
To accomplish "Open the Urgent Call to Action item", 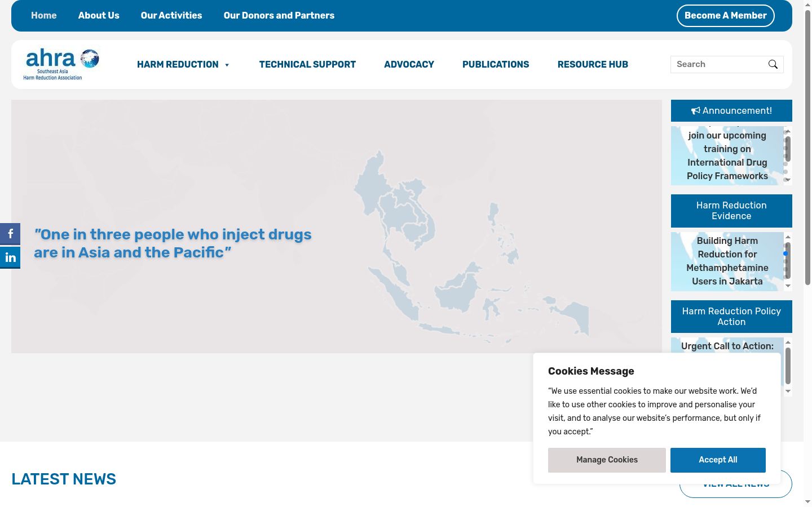I will click(x=727, y=346).
